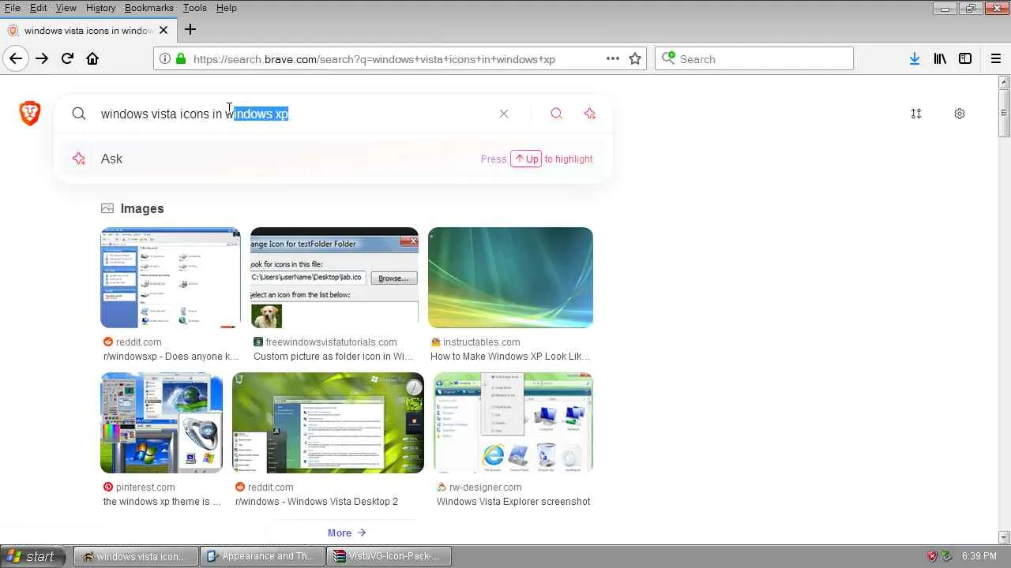Click the green tray icon beside the clock
Image resolution: width=1011 pixels, height=568 pixels.
[947, 556]
